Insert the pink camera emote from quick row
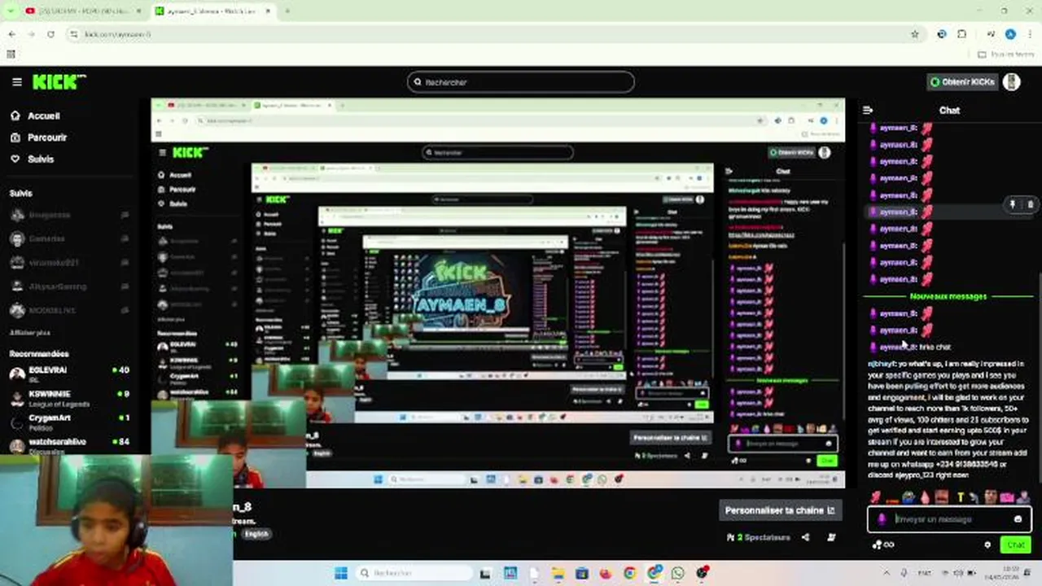 pyautogui.click(x=1008, y=497)
